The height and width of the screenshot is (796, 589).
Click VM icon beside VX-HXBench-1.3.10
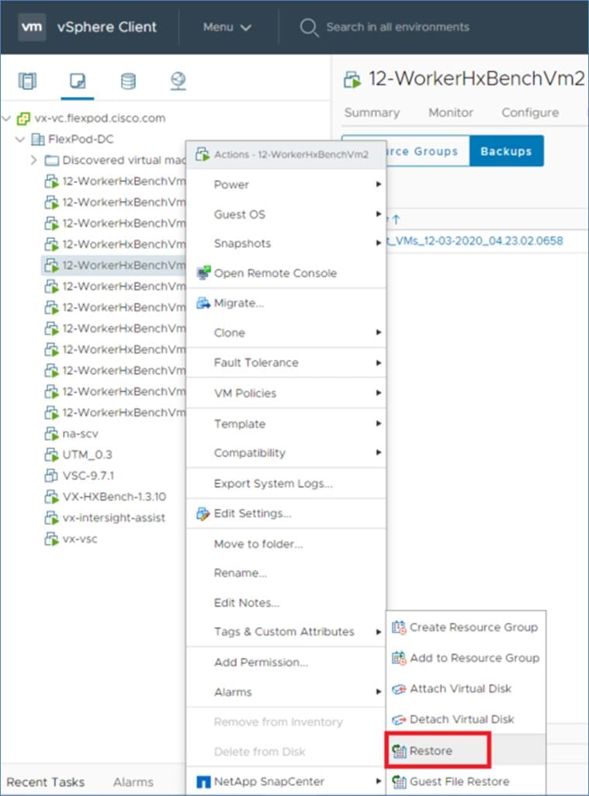click(51, 497)
